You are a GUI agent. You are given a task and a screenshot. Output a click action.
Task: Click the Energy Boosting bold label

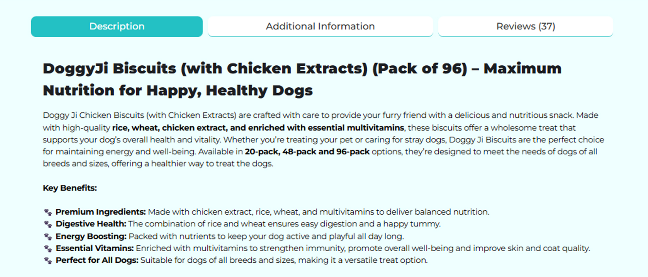click(91, 236)
